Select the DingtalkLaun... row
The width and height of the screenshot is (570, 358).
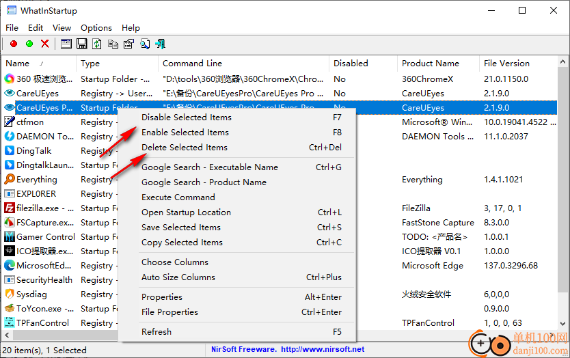[45, 165]
